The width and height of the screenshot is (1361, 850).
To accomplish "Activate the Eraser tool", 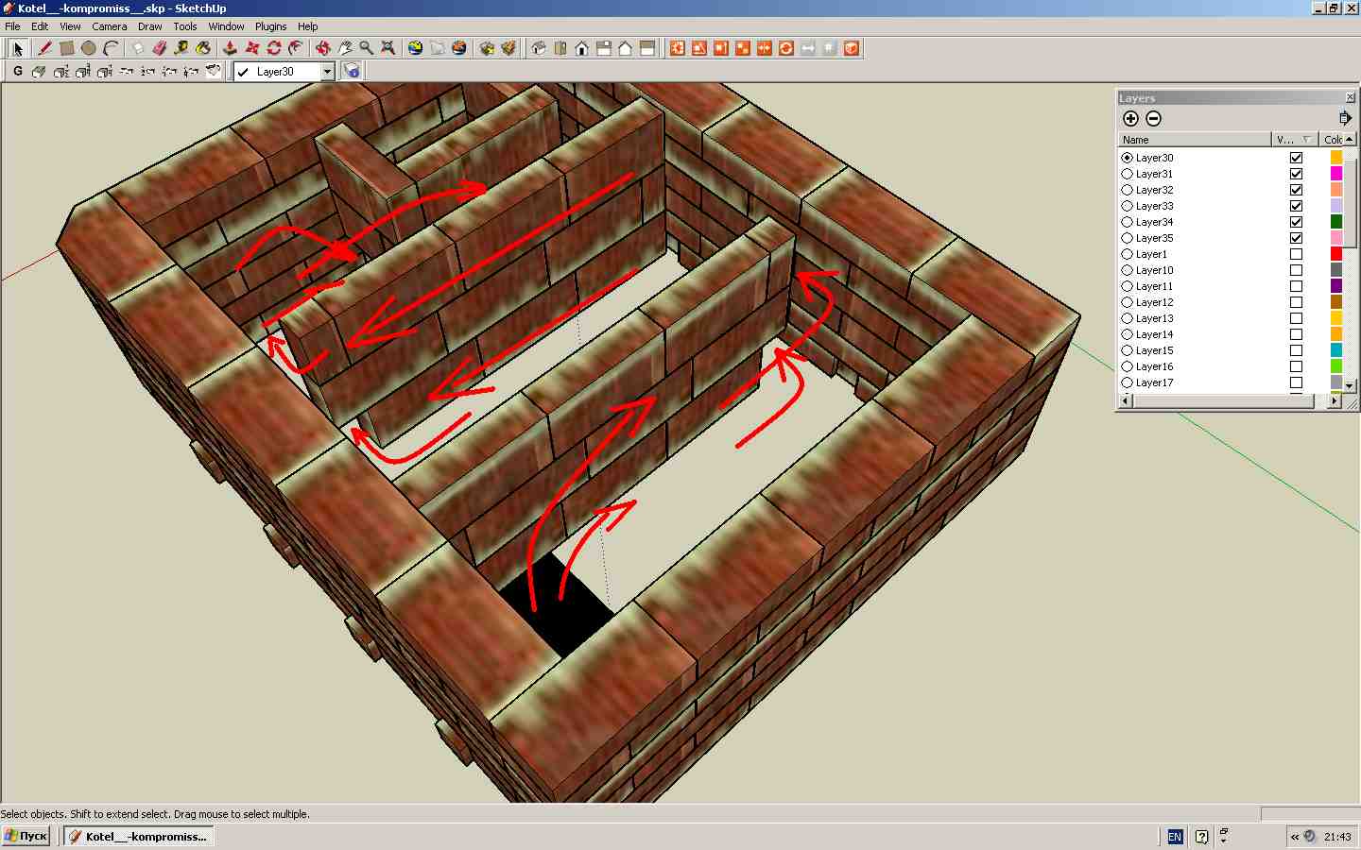I will [x=159, y=48].
